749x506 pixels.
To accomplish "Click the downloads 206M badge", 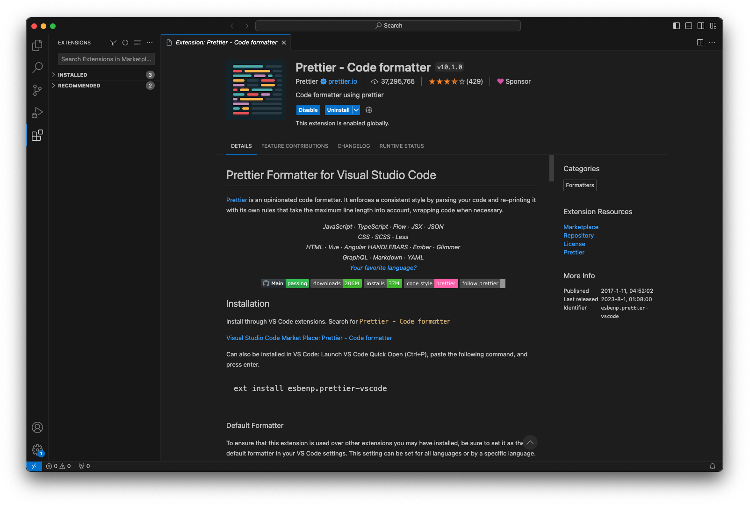I will pyautogui.click(x=336, y=283).
